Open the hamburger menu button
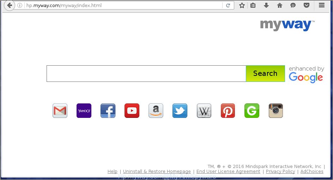 (321, 5)
